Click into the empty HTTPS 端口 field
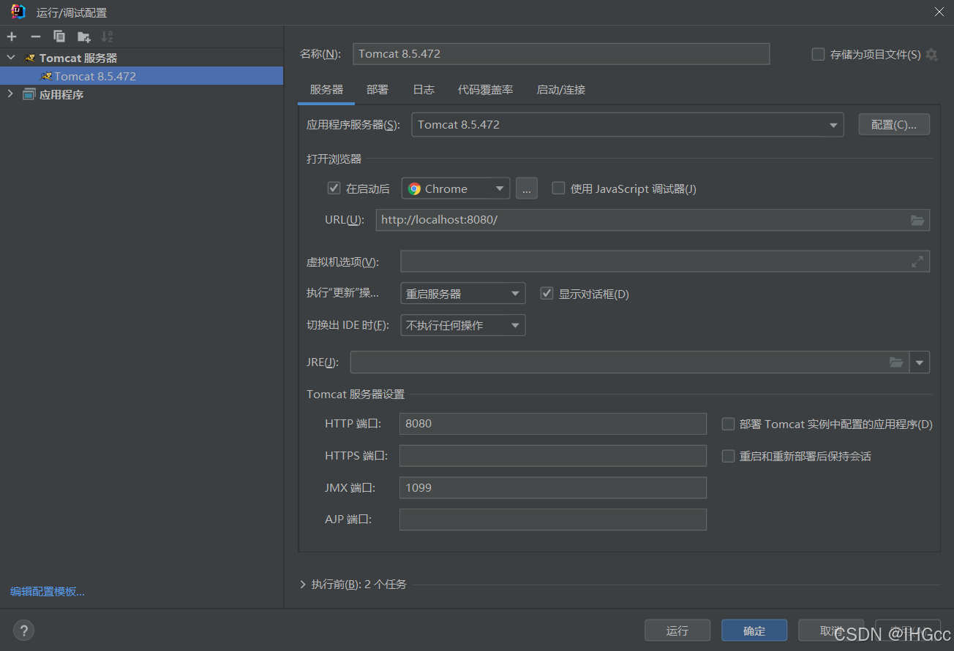 553,456
